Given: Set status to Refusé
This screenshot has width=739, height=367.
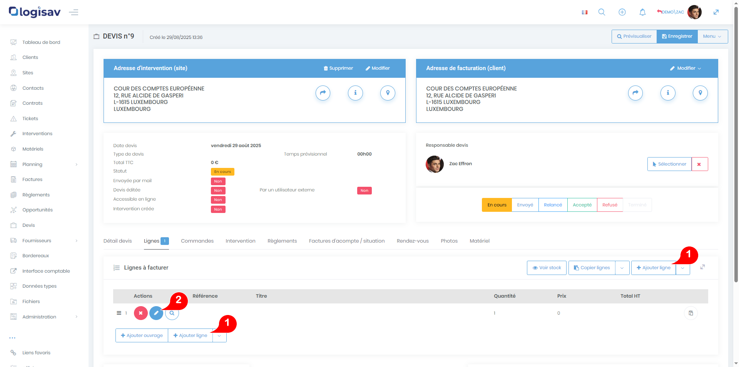Looking at the screenshot, I should pyautogui.click(x=610, y=205).
